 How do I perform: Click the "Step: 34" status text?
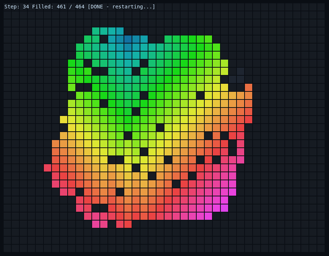tap(16, 7)
